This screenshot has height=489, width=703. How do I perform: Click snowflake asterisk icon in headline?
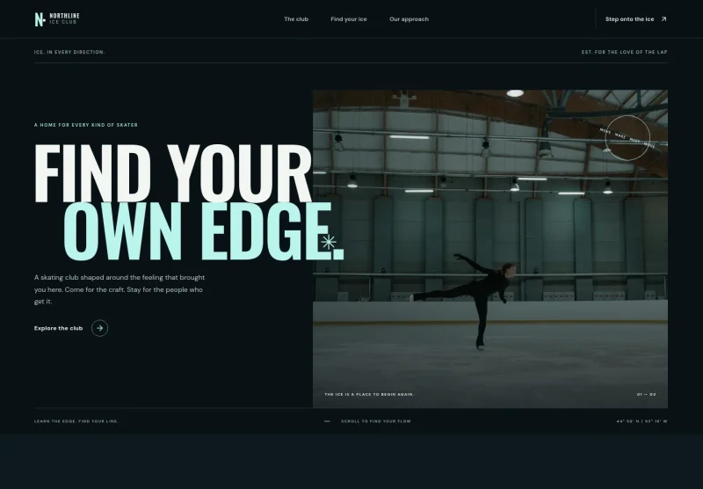[x=329, y=242]
